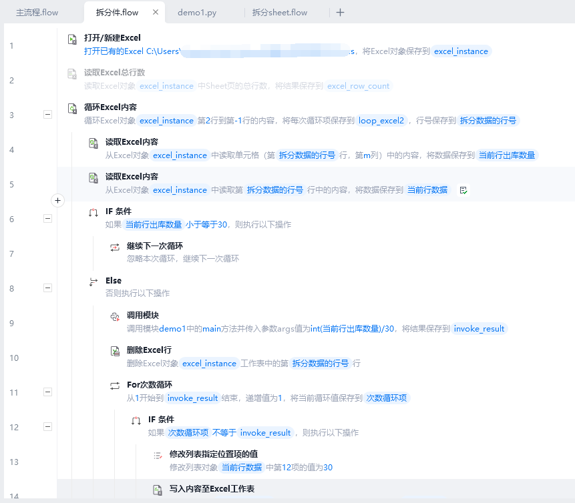
Task: Click the 拆分数据的行号 tag on line 10
Action: pos(320,364)
